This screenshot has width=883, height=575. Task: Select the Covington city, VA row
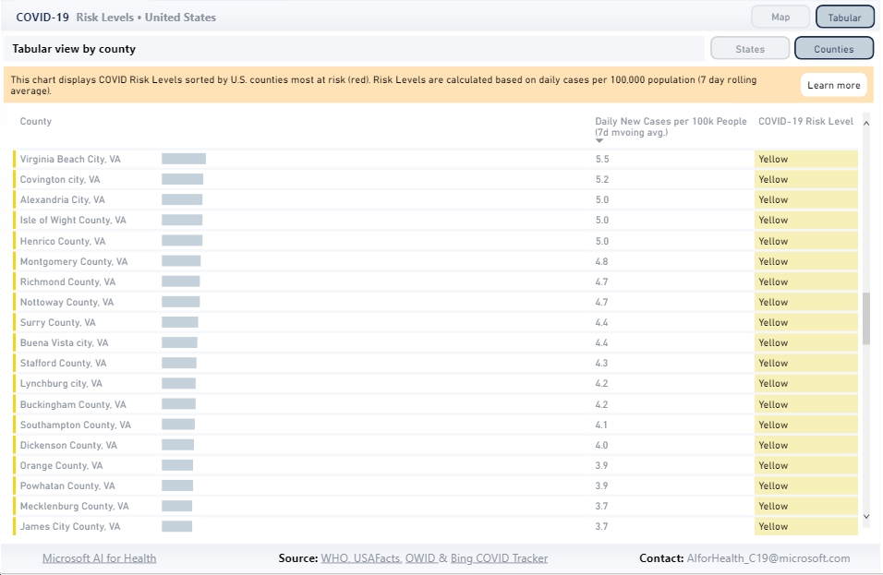click(435, 179)
